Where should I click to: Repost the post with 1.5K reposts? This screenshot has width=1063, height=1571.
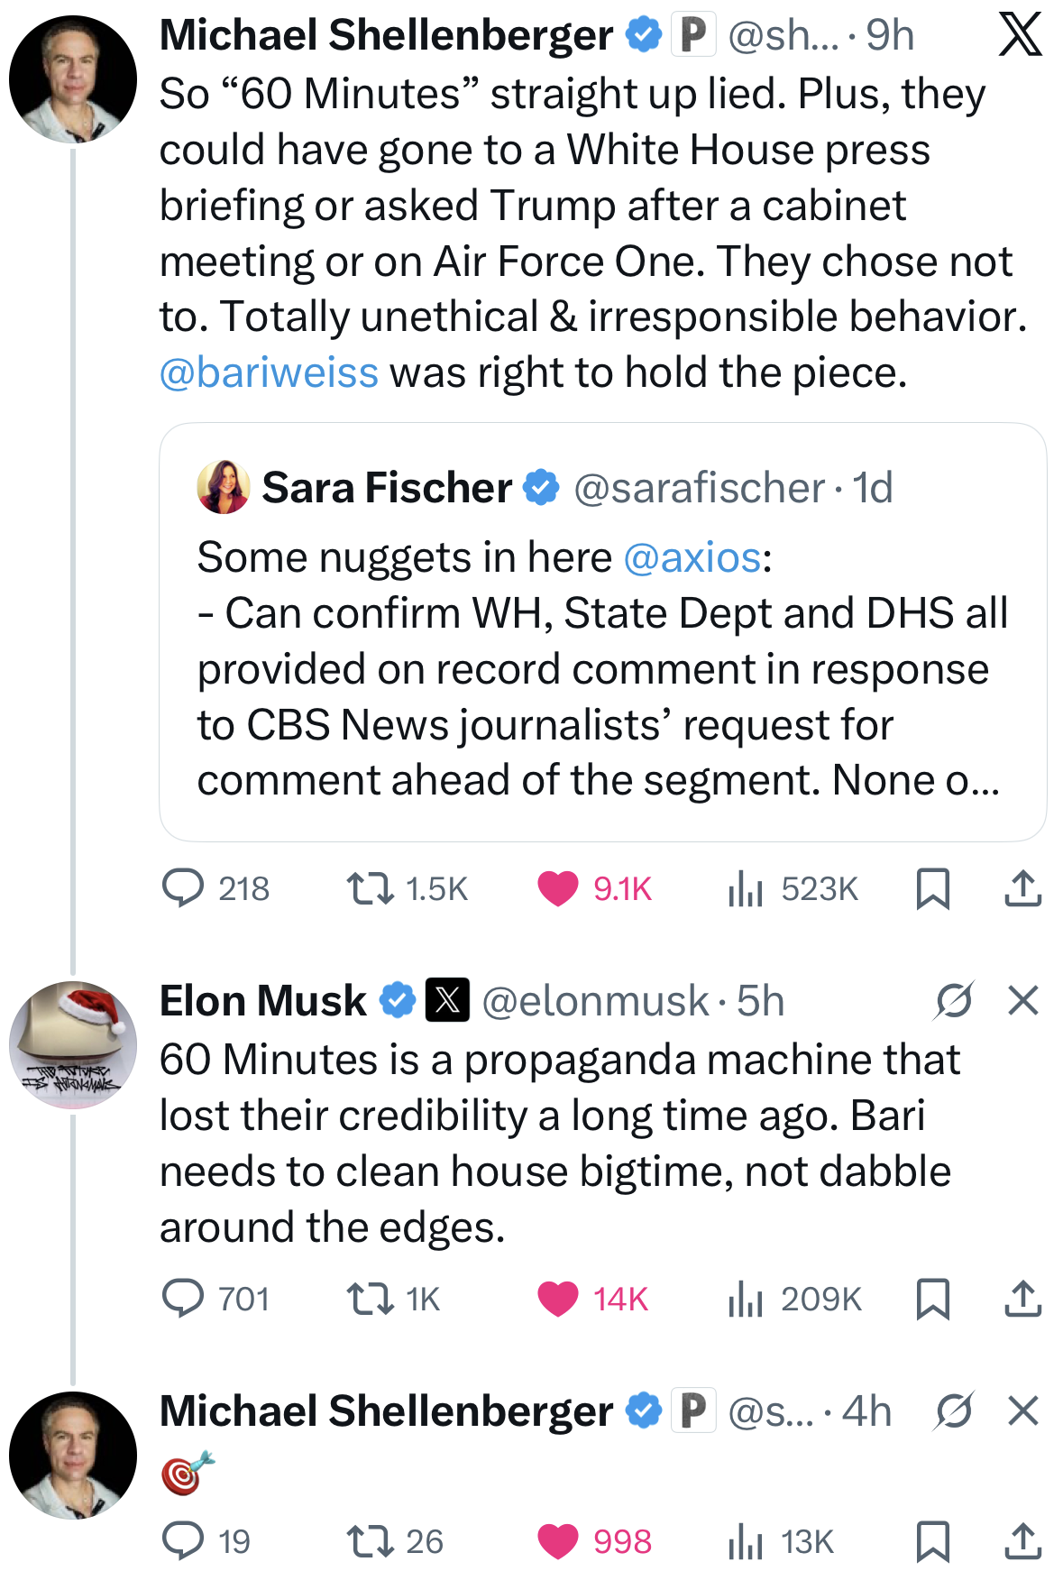[371, 888]
